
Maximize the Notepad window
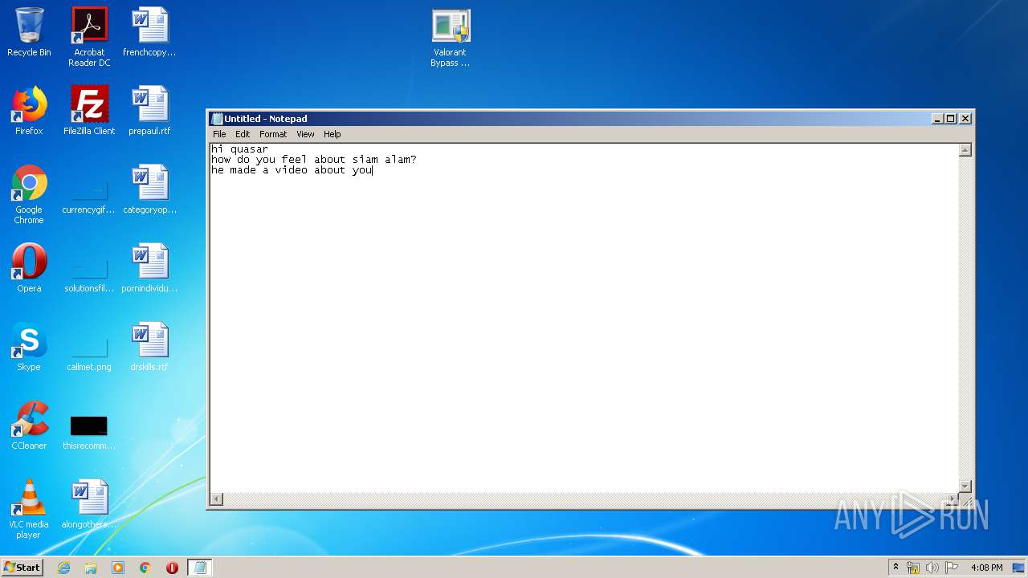click(x=951, y=119)
